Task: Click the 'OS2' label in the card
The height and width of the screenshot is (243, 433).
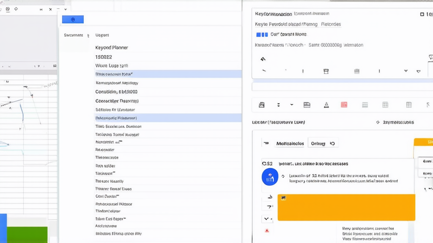Action: (x=267, y=164)
